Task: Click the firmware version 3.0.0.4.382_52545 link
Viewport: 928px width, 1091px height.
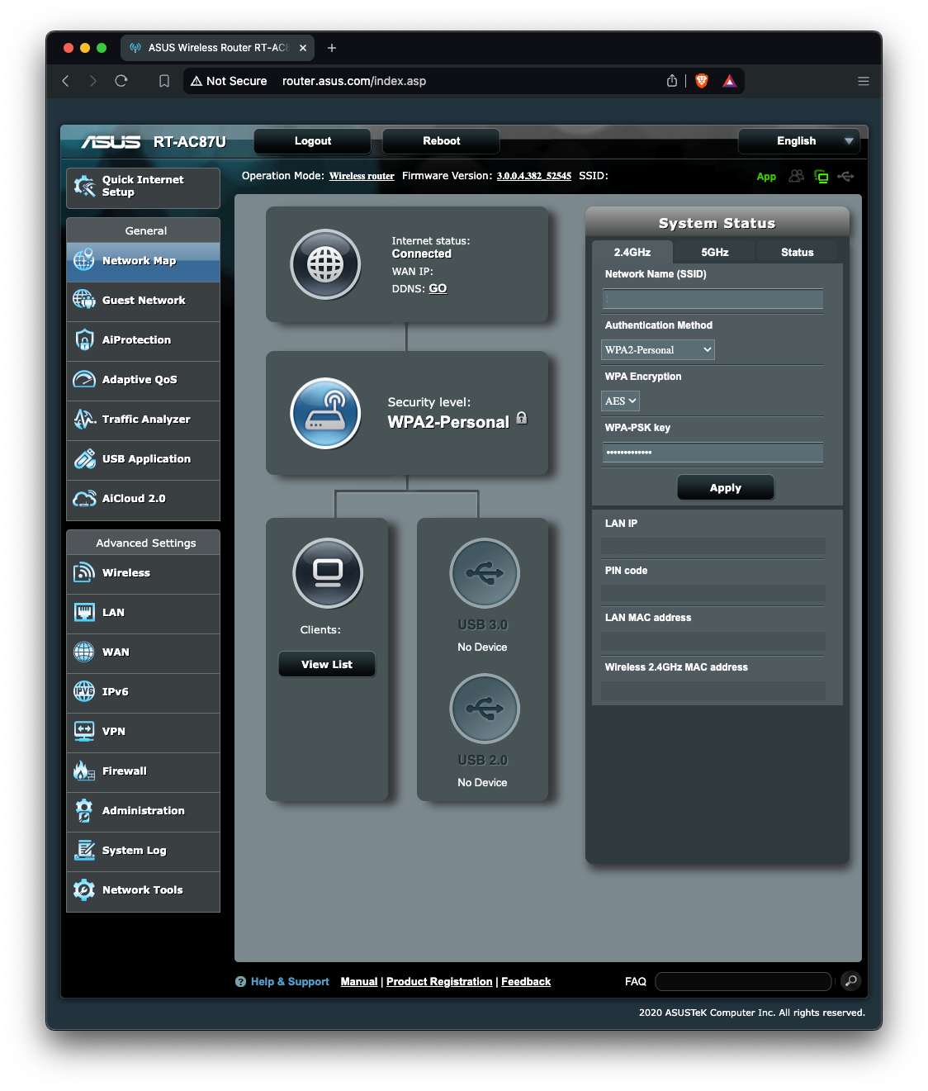Action: [x=534, y=176]
